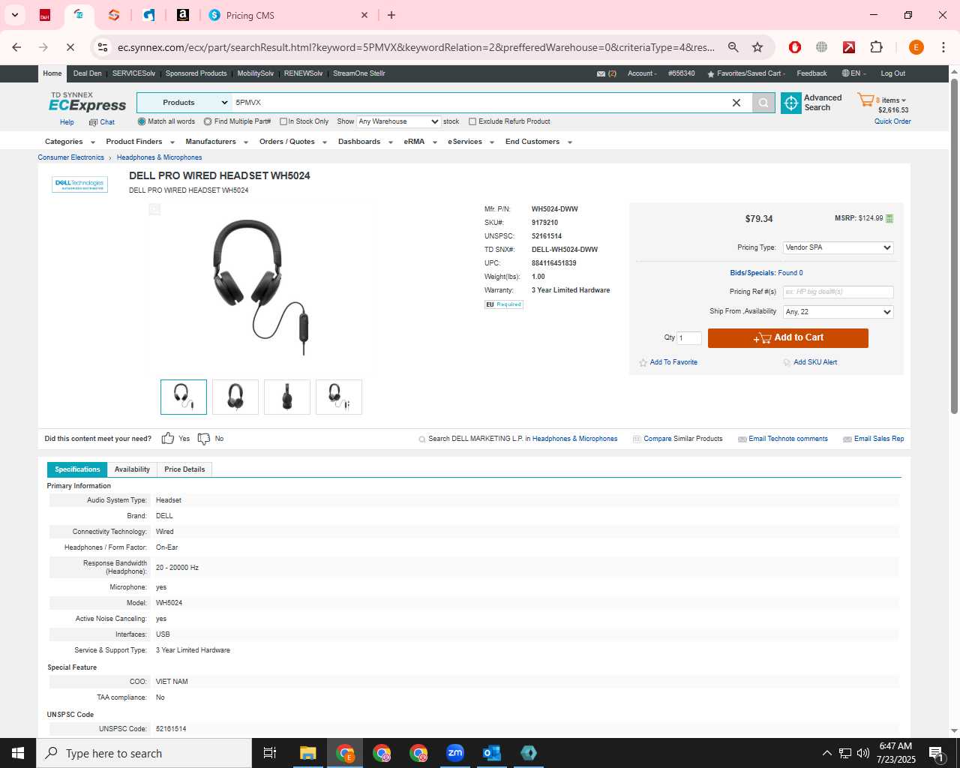Viewport: 960px width, 768px height.
Task: Click the thumbs up Yes icon
Action: click(x=168, y=439)
